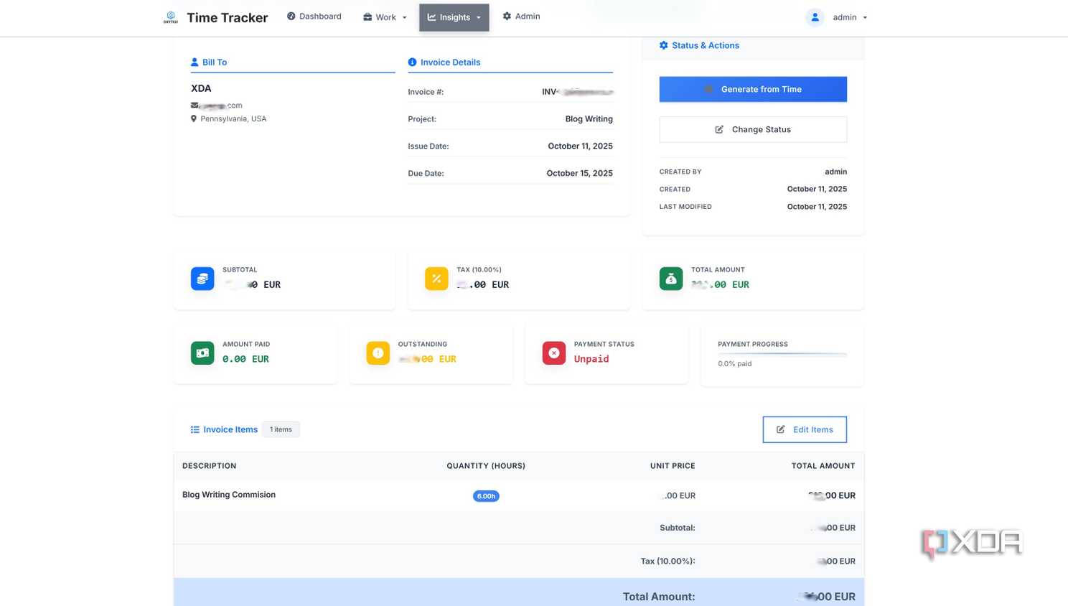This screenshot has width=1068, height=606.
Task: Expand the Insights dropdown menu
Action: click(454, 17)
